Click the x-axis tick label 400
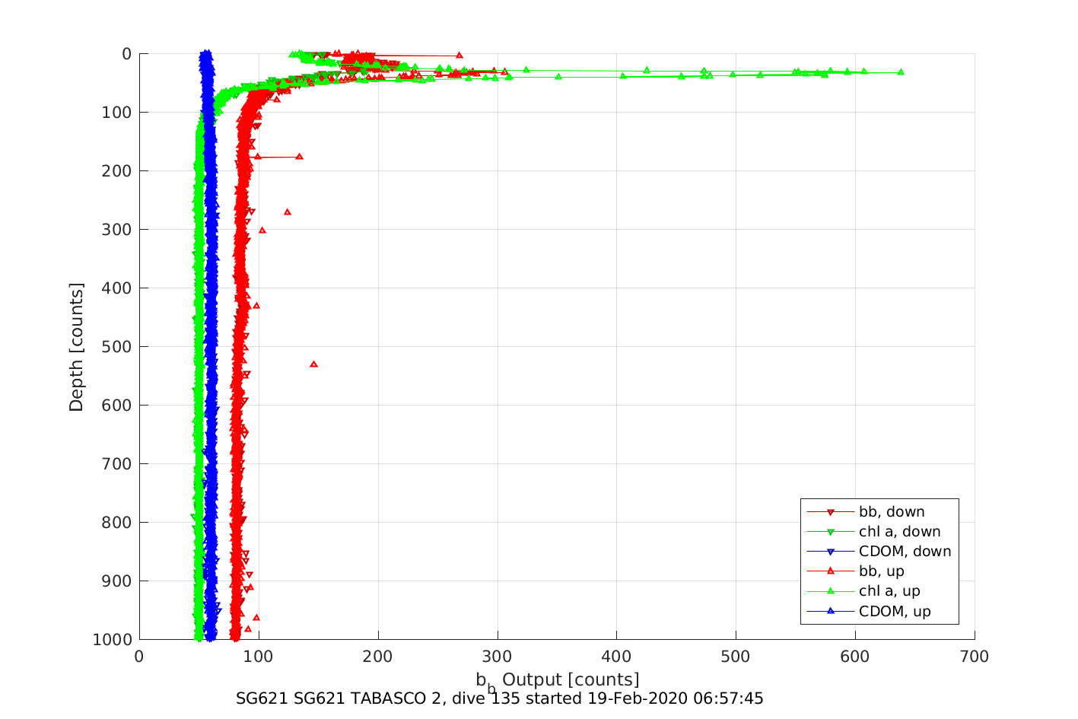The width and height of the screenshot is (1078, 719). (x=617, y=657)
